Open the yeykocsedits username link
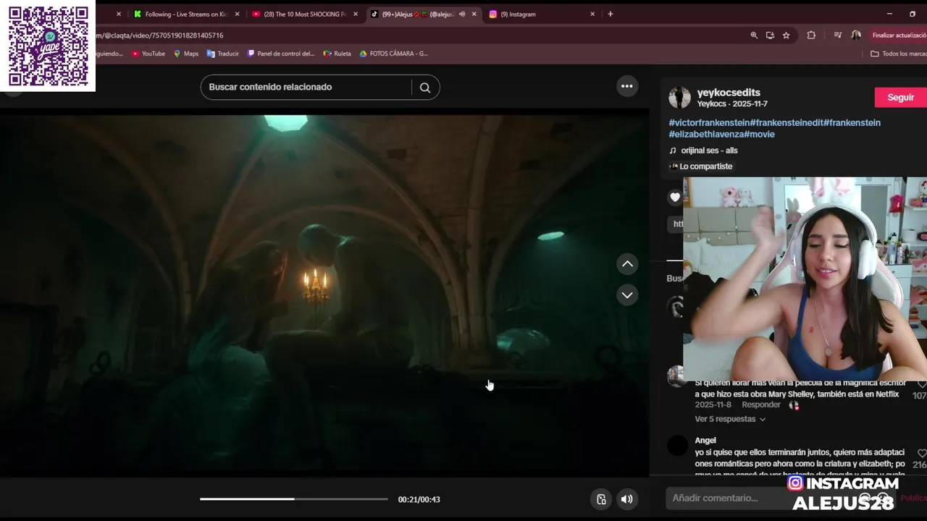927x521 pixels. coord(729,93)
